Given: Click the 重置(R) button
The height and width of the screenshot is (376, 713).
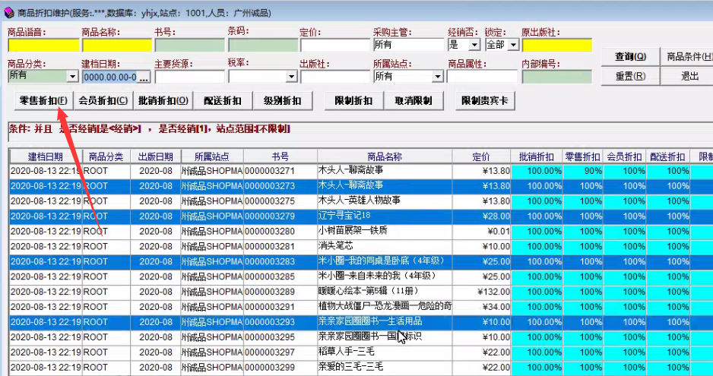Looking at the screenshot, I should pos(630,76).
